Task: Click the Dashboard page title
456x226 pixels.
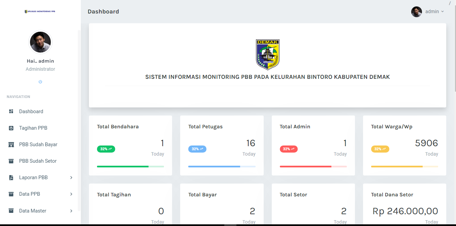Action: pyautogui.click(x=103, y=11)
